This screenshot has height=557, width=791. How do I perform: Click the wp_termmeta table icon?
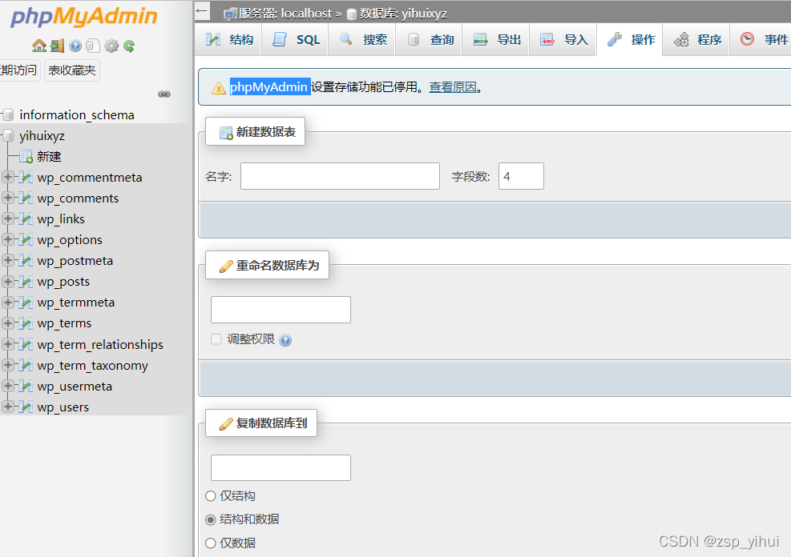click(25, 303)
